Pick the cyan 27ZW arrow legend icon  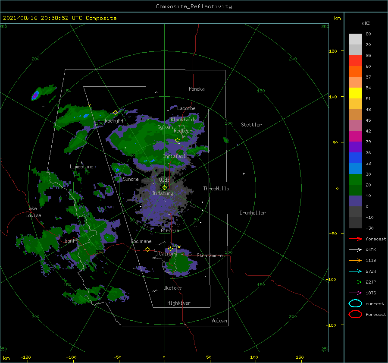[355, 271]
